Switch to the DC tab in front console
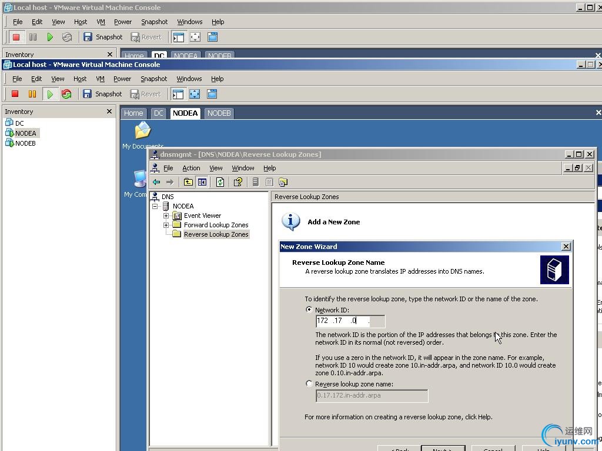Image resolution: width=602 pixels, height=451 pixels. (159, 113)
